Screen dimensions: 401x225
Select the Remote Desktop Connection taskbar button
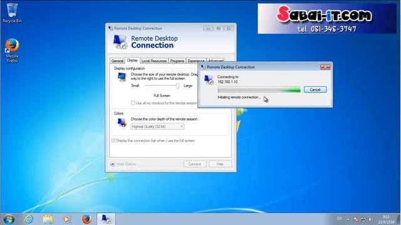tap(106, 219)
